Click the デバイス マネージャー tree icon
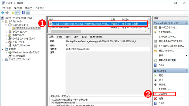Image resolution: width=189 pixels, height=106 pixels. click(10, 46)
